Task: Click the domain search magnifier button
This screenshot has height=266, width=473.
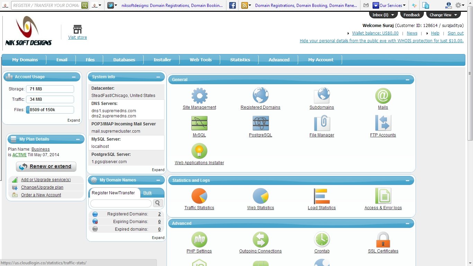Action: coord(158,203)
